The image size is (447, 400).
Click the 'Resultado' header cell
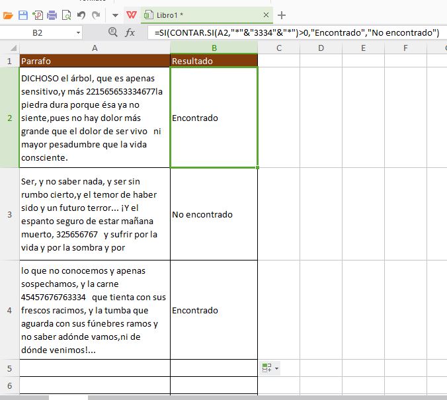(214, 61)
